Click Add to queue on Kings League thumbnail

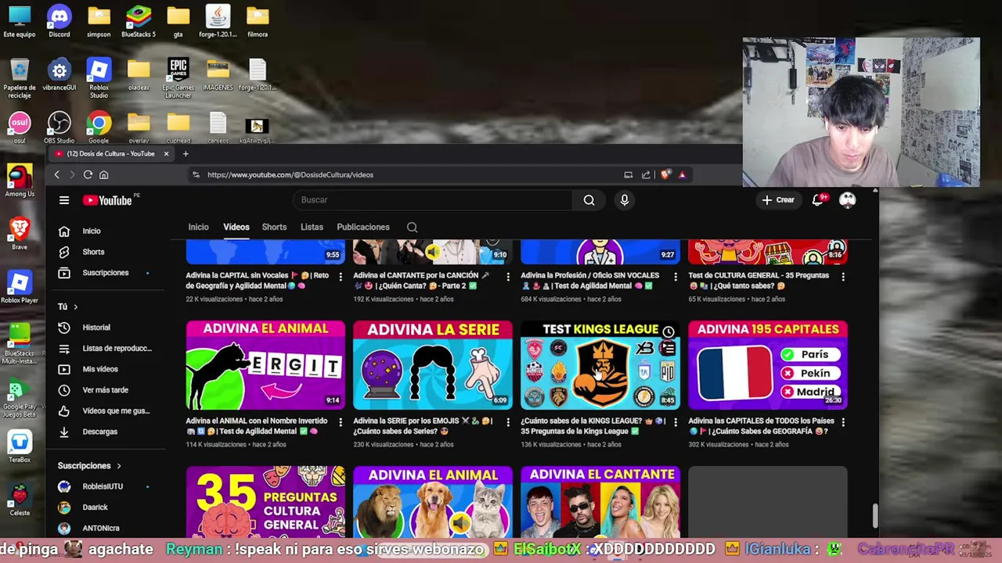(x=668, y=350)
